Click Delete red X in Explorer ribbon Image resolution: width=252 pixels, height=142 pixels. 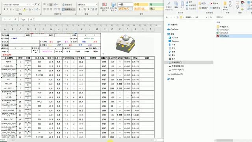point(214,4)
